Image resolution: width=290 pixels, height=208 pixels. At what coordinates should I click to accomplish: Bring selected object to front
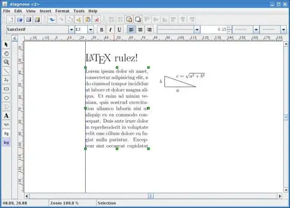129,19
